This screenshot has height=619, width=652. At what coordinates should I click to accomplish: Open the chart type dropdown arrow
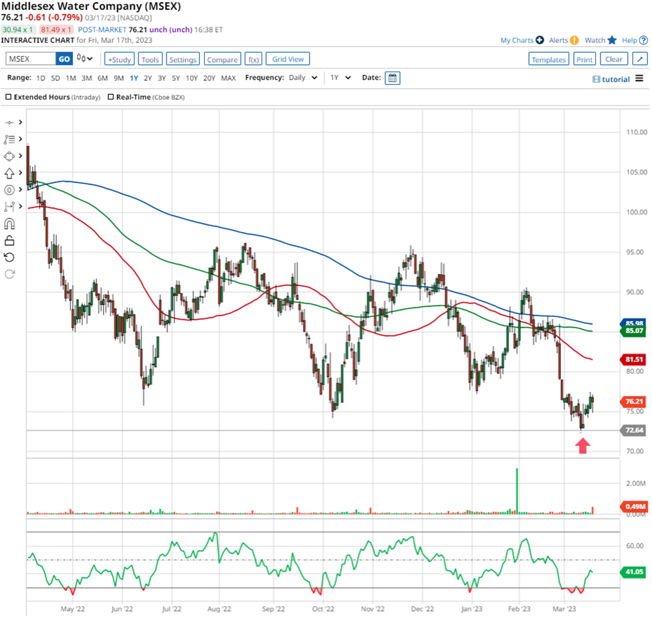[x=90, y=59]
